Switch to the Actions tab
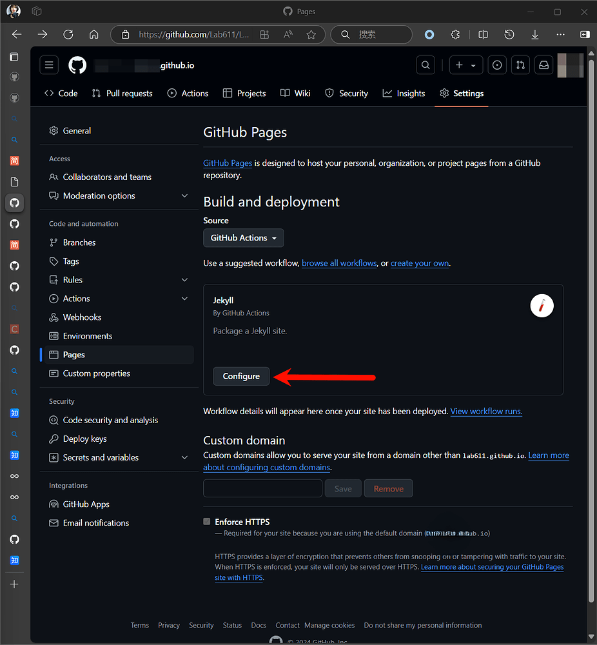Screen dimensions: 597x645 tap(188, 93)
